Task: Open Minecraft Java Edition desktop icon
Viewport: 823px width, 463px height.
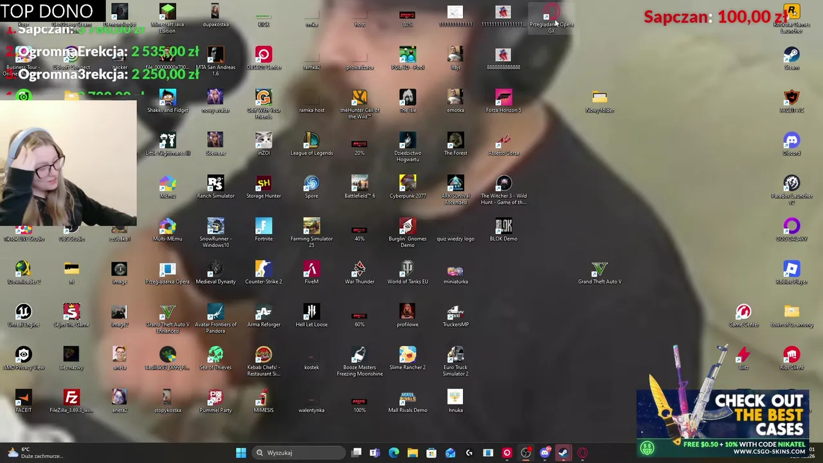Action: [167, 18]
